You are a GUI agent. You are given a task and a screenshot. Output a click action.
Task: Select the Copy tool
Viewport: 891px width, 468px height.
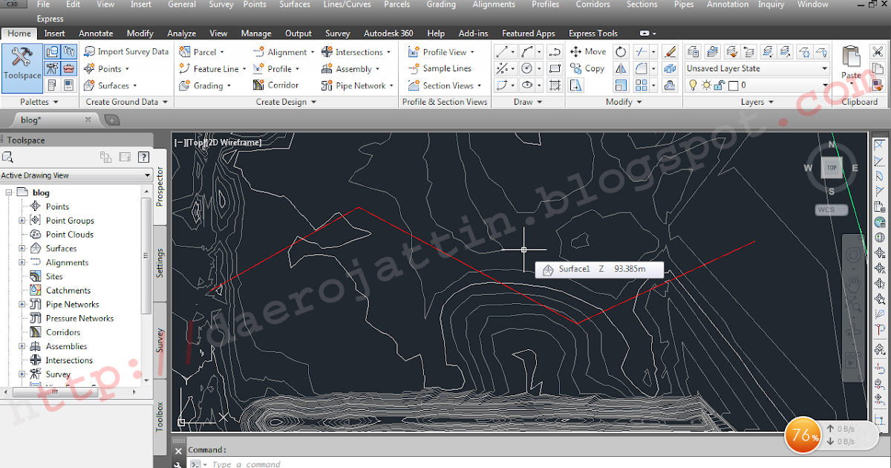587,68
